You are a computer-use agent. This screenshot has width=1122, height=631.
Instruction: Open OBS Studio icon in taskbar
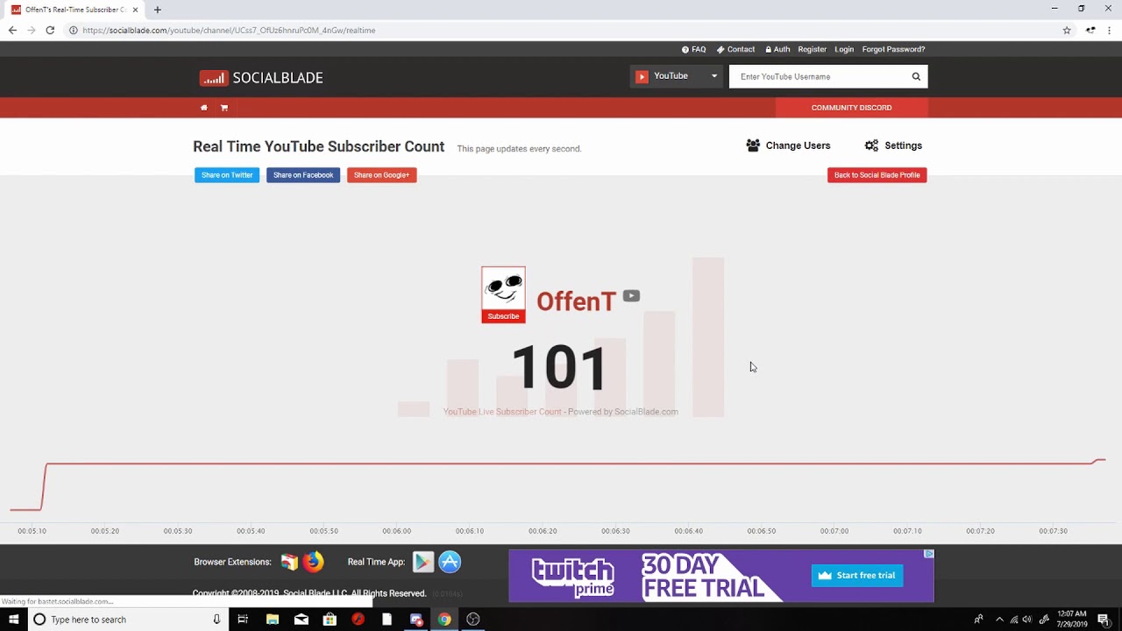(x=473, y=620)
